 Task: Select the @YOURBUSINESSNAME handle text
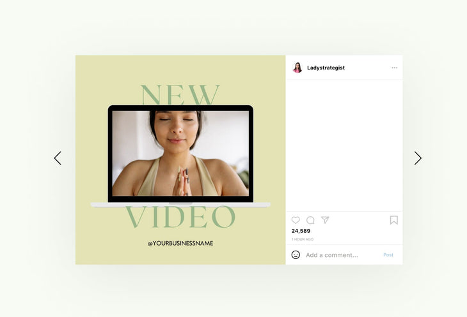(x=180, y=243)
